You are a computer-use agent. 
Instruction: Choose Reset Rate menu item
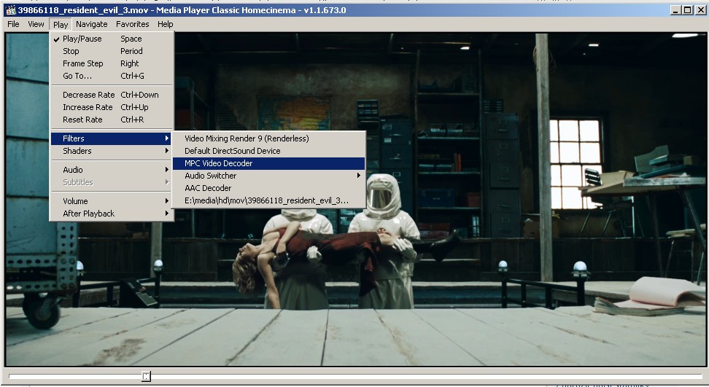pyautogui.click(x=112, y=120)
